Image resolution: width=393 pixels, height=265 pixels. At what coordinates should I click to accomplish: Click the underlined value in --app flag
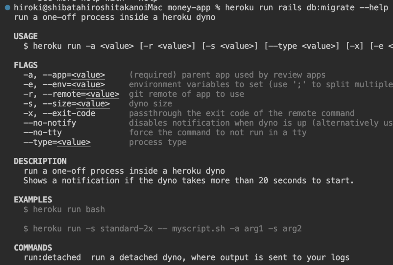click(88, 75)
